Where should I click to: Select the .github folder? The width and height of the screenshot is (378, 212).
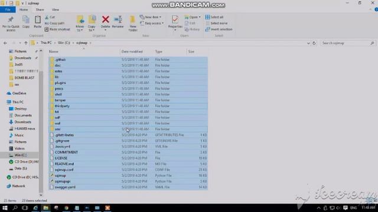point(128,59)
